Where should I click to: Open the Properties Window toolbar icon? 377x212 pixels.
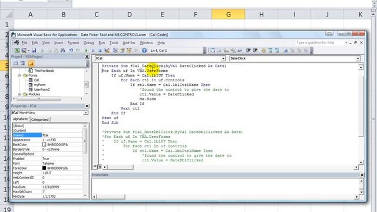coord(122,50)
